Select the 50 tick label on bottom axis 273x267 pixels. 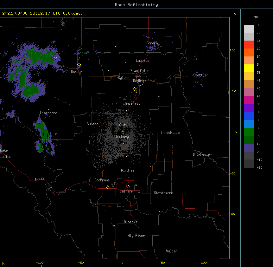coord(163,263)
